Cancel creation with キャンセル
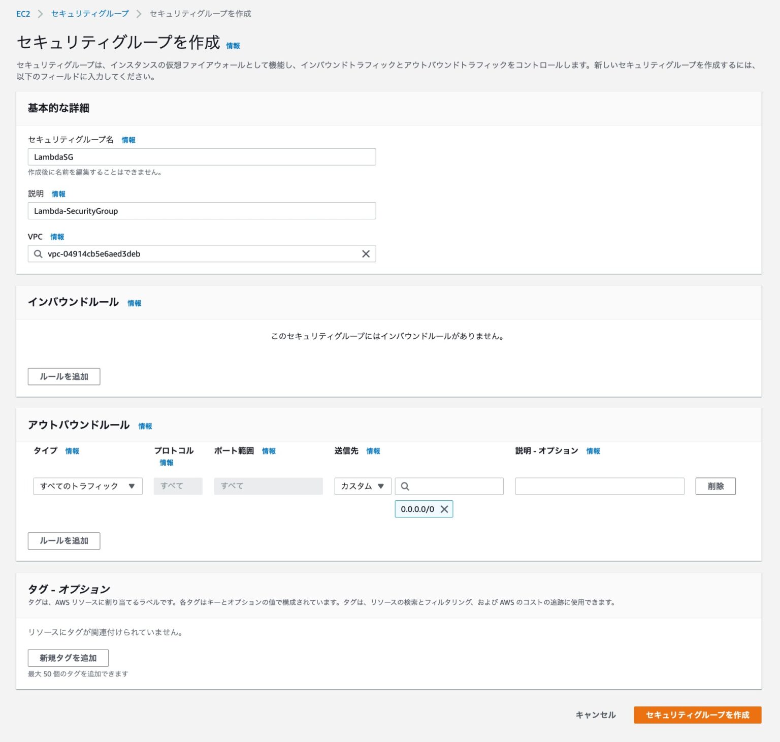Viewport: 780px width, 742px height. point(595,715)
